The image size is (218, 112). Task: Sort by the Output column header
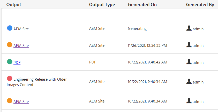14,5
